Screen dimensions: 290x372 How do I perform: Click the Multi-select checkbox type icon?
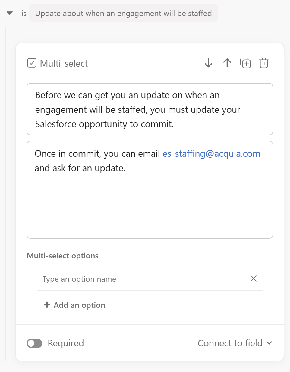pos(32,63)
